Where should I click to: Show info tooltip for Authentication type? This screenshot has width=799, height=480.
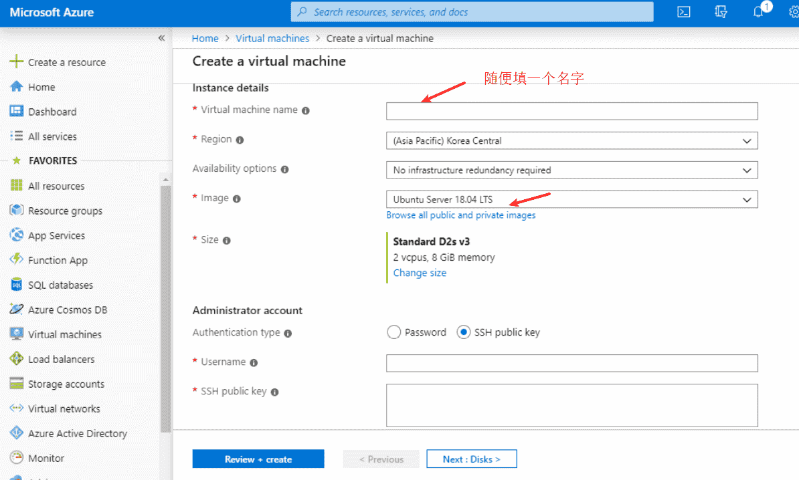(288, 334)
